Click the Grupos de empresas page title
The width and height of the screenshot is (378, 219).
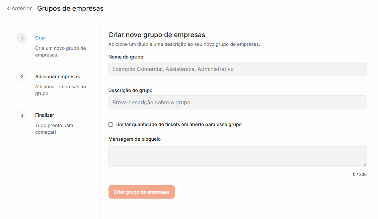70,9
